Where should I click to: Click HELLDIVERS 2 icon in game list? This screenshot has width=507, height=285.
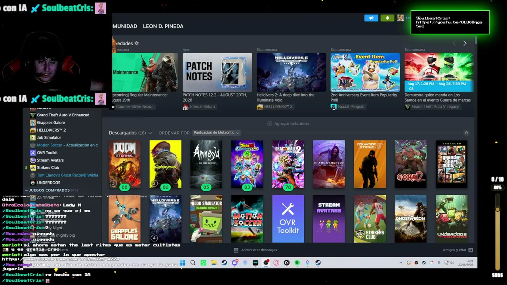33,130
